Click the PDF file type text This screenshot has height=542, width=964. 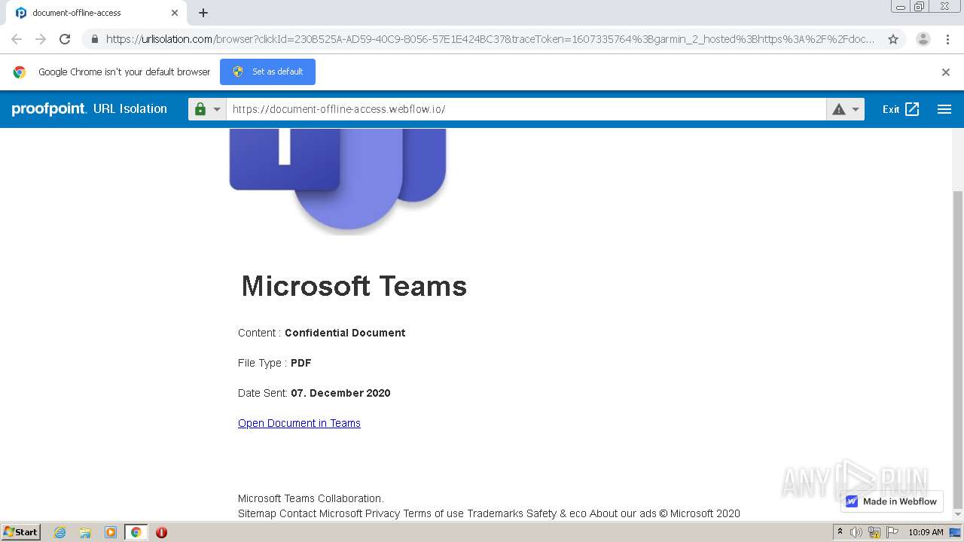tap(300, 363)
